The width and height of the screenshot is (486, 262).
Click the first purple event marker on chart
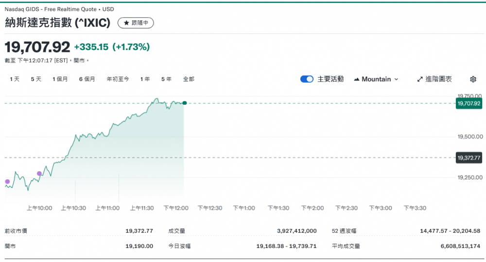click(7, 181)
